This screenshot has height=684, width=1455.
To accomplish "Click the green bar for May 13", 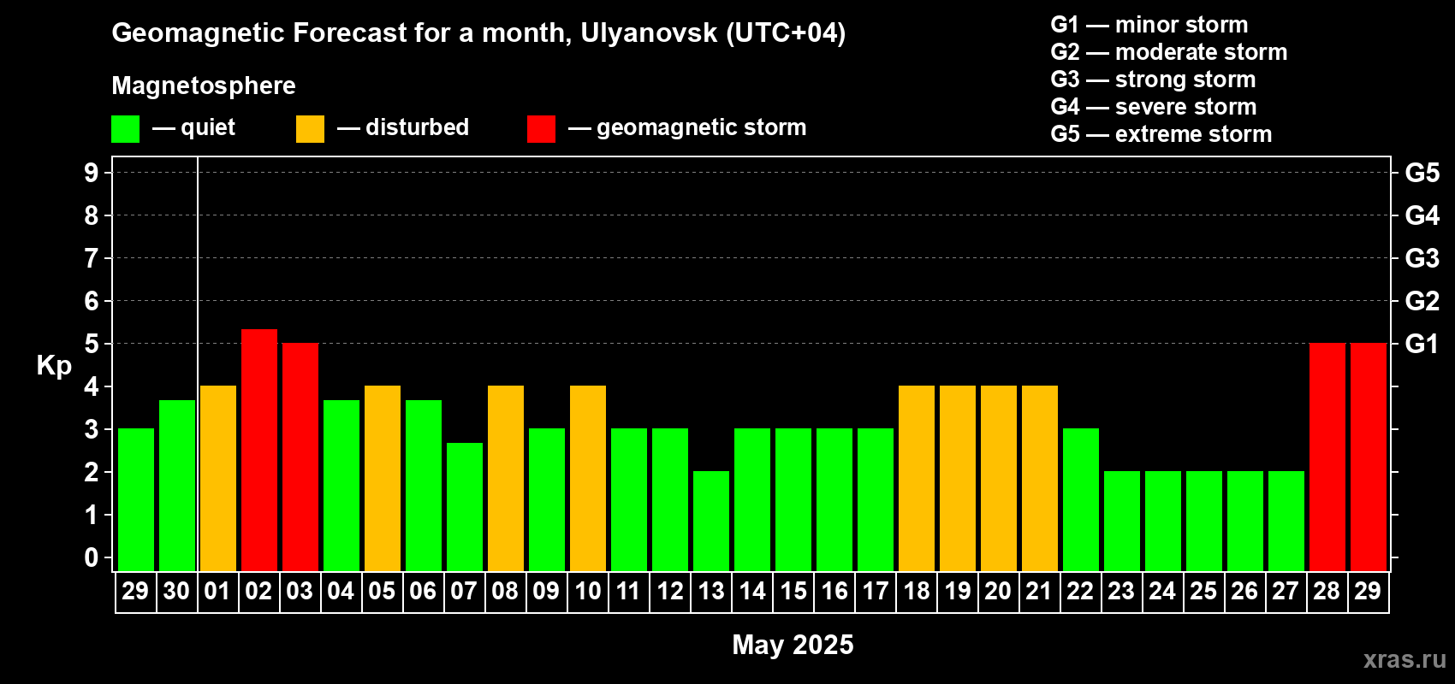I will [x=711, y=522].
